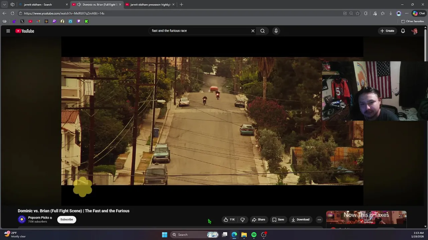Click the browser address bar URL
Image resolution: width=428 pixels, height=240 pixels.
[64, 13]
